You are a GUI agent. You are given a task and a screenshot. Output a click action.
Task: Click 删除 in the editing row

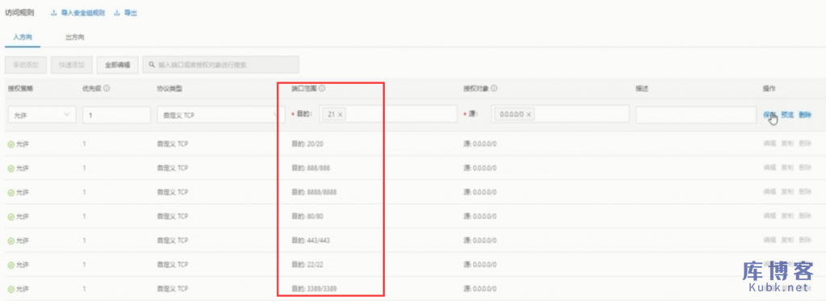tap(805, 115)
